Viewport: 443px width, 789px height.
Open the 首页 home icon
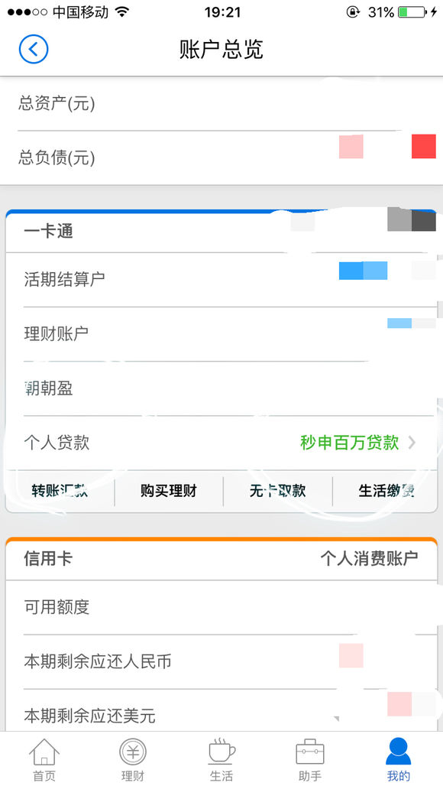click(x=44, y=752)
